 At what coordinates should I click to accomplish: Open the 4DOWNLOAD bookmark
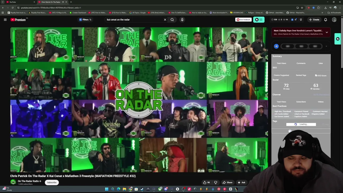237,13
